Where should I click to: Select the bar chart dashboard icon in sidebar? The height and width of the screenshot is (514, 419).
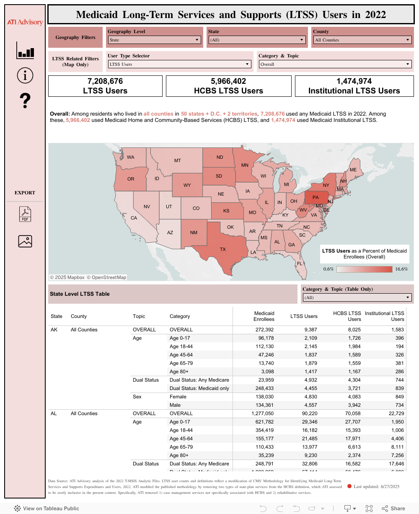25,53
